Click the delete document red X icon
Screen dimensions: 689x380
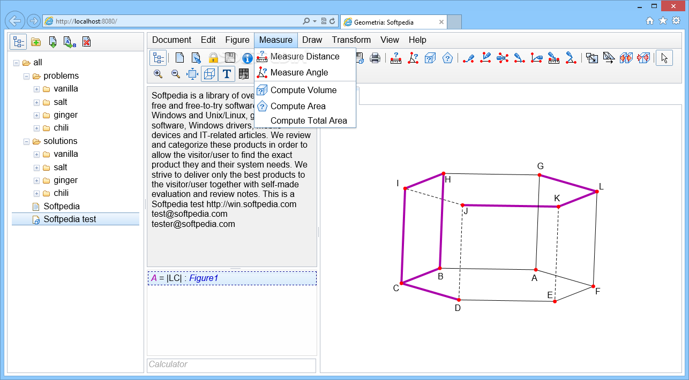(x=87, y=42)
